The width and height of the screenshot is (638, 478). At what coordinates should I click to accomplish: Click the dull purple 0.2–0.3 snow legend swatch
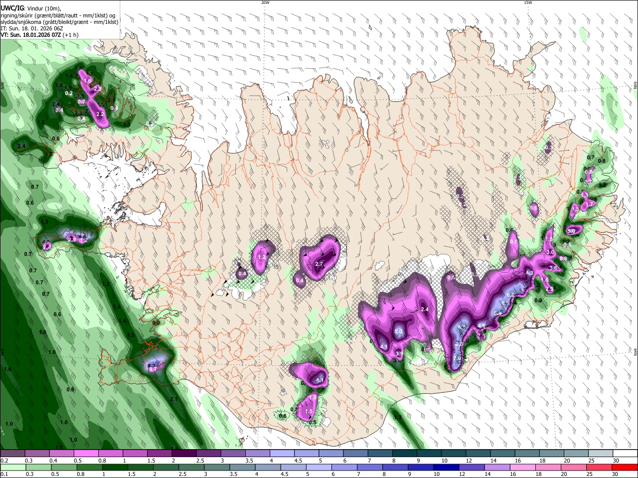12,454
